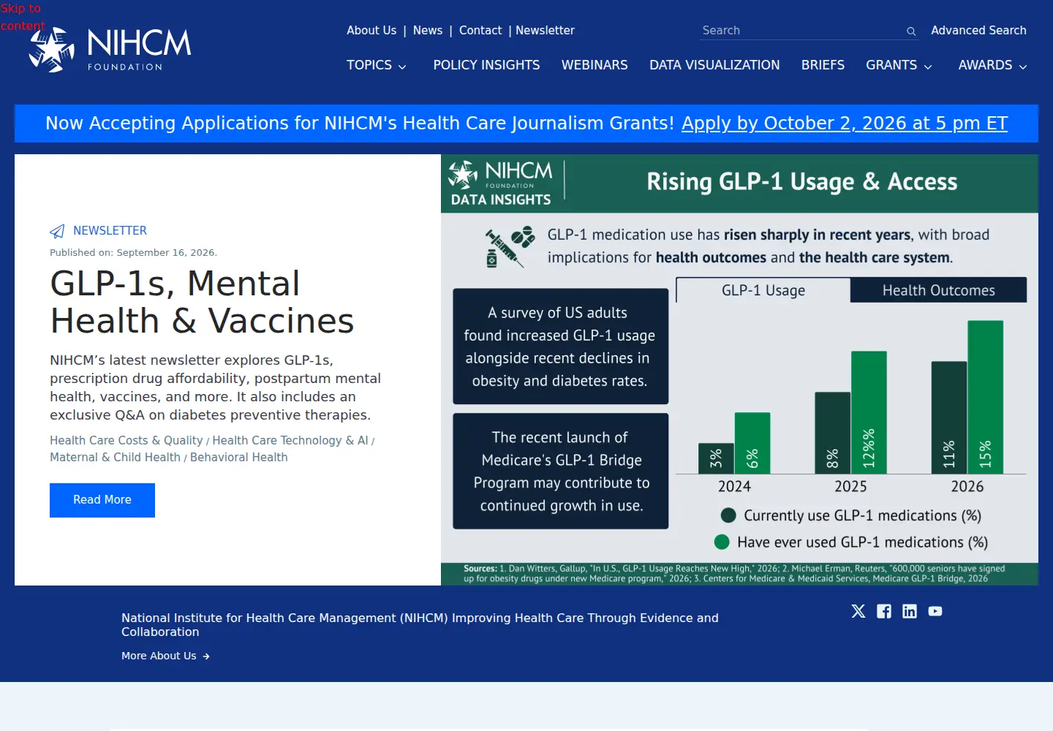Click the arrow next to More About Us
The height and width of the screenshot is (731, 1053).
tap(206, 656)
